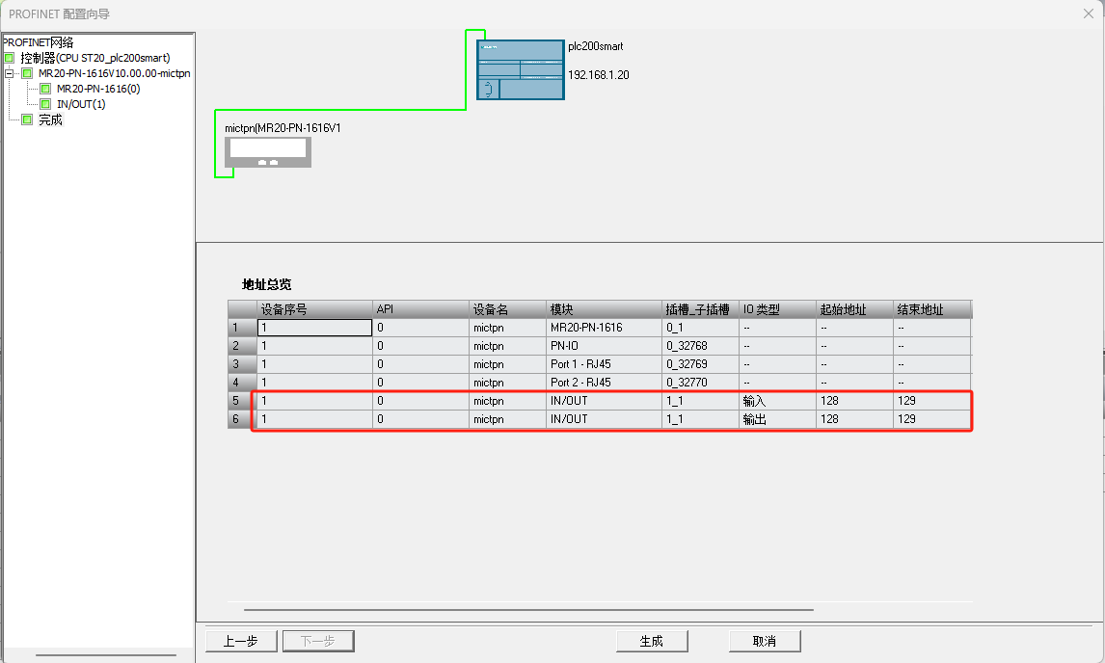Select IN/OUT(1) tree item
The image size is (1105, 663).
(81, 104)
